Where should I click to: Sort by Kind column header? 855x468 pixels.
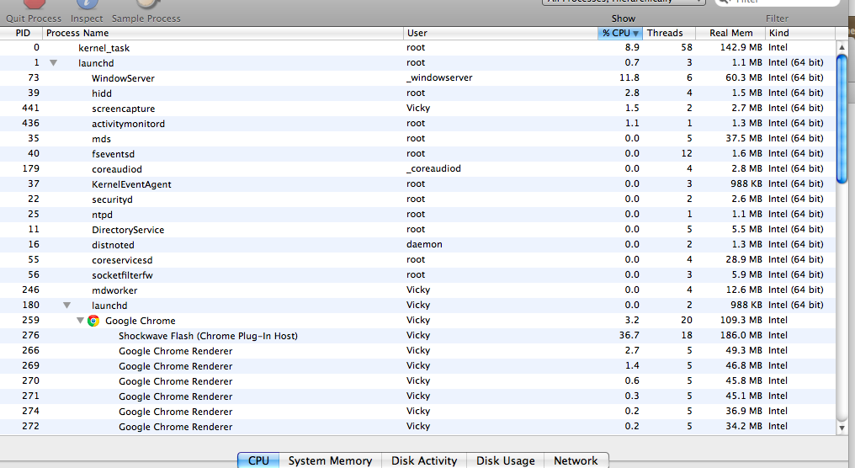[800, 33]
